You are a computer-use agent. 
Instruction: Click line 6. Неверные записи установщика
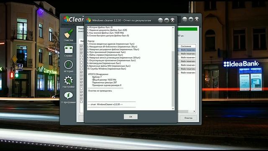(x=114, y=58)
